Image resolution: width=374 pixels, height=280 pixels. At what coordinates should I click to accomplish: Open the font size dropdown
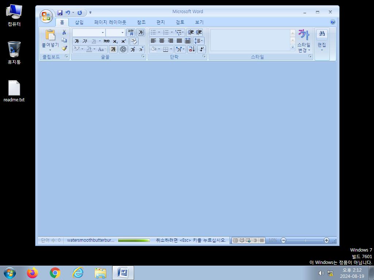[122, 32]
